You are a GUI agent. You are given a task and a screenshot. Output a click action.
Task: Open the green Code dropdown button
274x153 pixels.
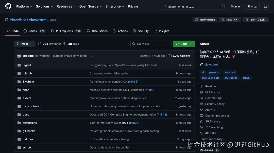(184, 44)
